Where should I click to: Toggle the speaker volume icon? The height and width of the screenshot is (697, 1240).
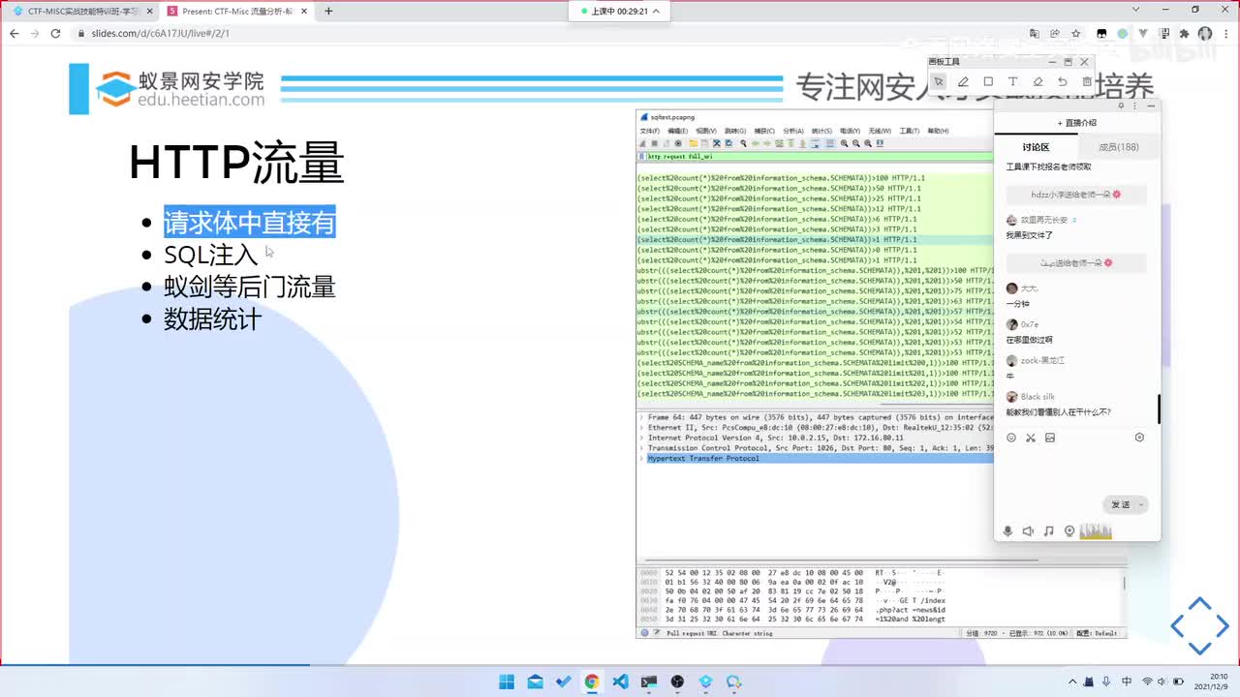coord(1028,531)
